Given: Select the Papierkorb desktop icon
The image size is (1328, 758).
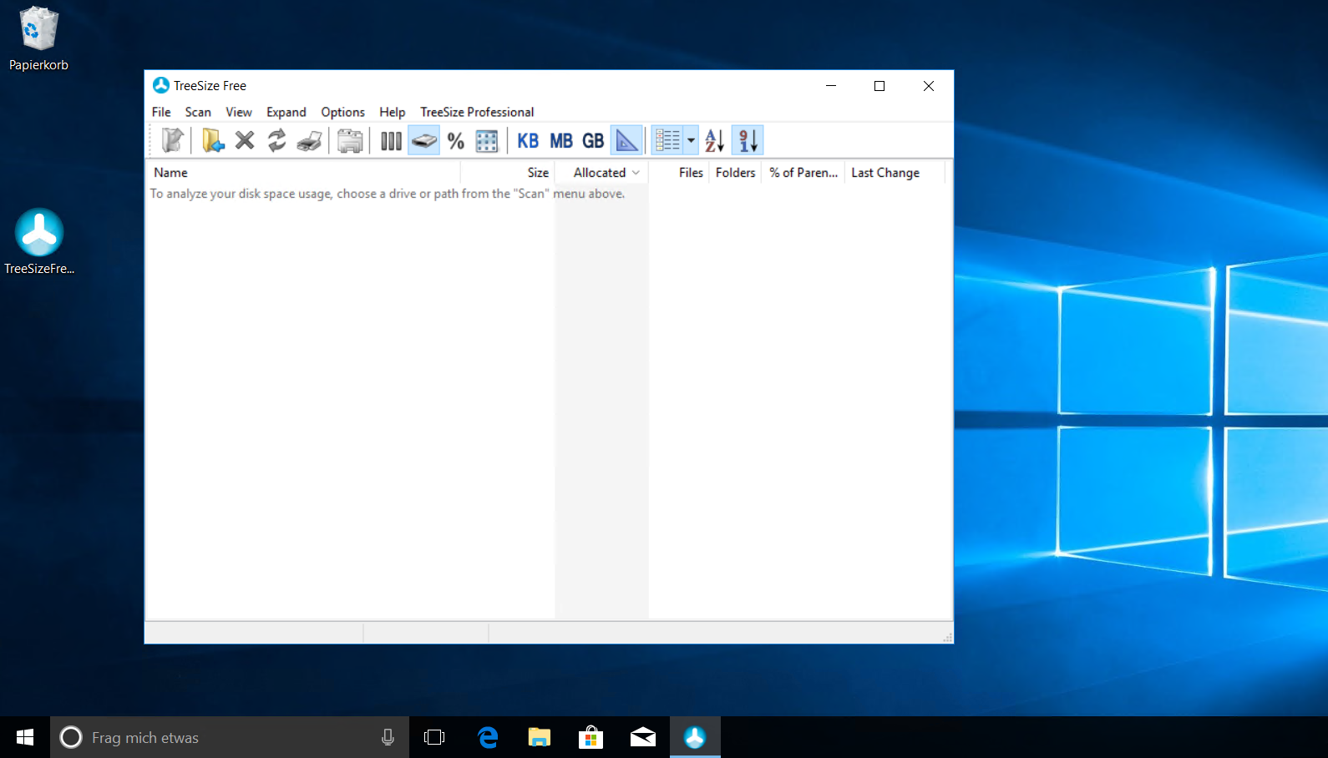Looking at the screenshot, I should (38, 38).
